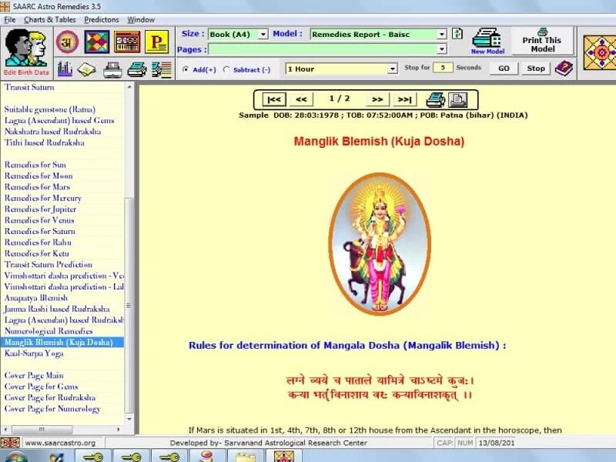Click the second key taskbar icon
The image size is (616, 462).
pyautogui.click(x=131, y=457)
